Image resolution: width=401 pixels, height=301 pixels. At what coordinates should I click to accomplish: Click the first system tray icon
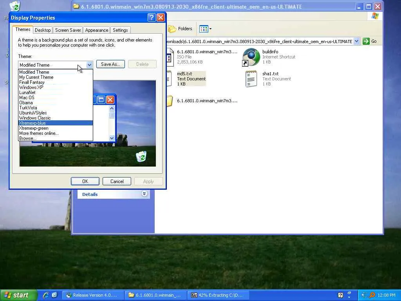pyautogui.click(x=364, y=295)
